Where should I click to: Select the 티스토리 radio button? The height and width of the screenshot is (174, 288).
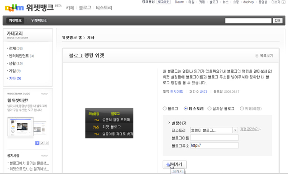click(x=186, y=109)
